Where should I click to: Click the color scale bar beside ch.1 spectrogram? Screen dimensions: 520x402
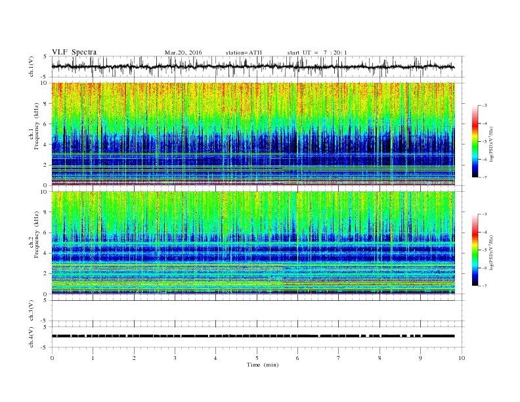(x=475, y=141)
